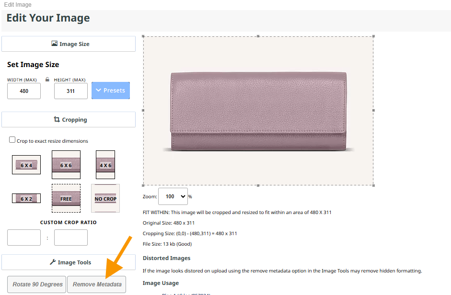Click the top-right crop handle on image
451x295 pixels.
pyautogui.click(x=373, y=36)
